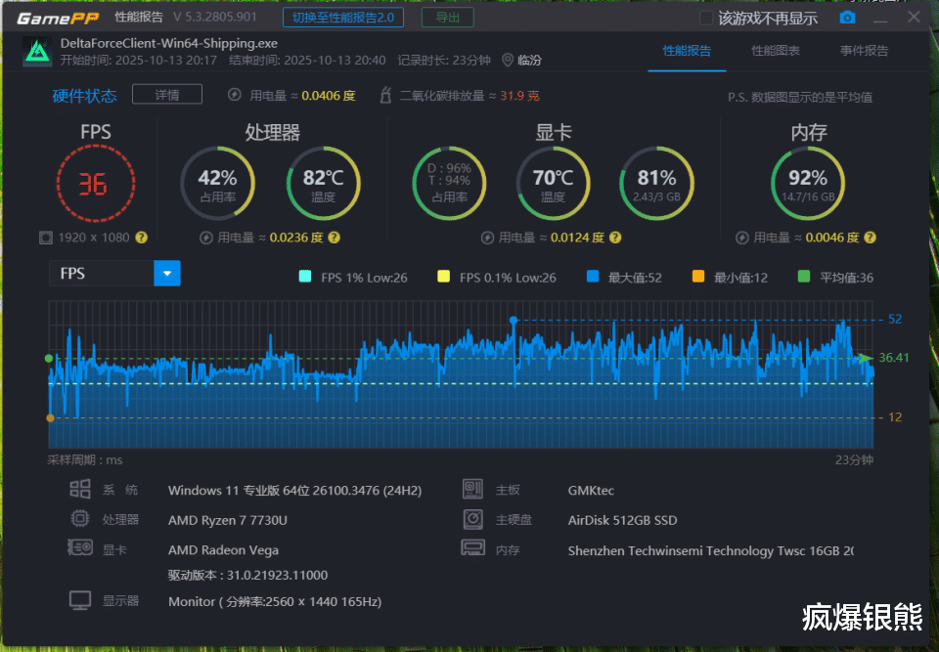The image size is (939, 652).
Task: Click the 导出 export button
Action: click(x=447, y=18)
